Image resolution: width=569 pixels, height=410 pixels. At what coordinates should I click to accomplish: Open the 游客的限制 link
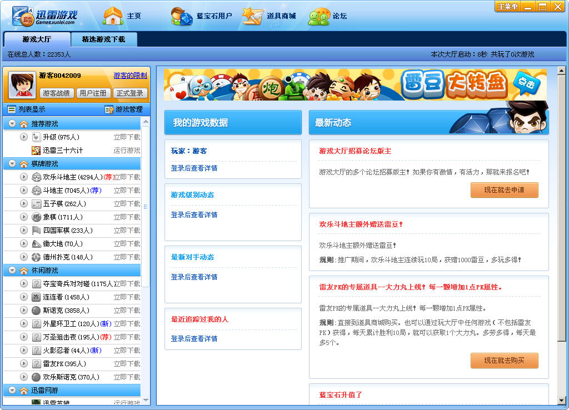130,76
